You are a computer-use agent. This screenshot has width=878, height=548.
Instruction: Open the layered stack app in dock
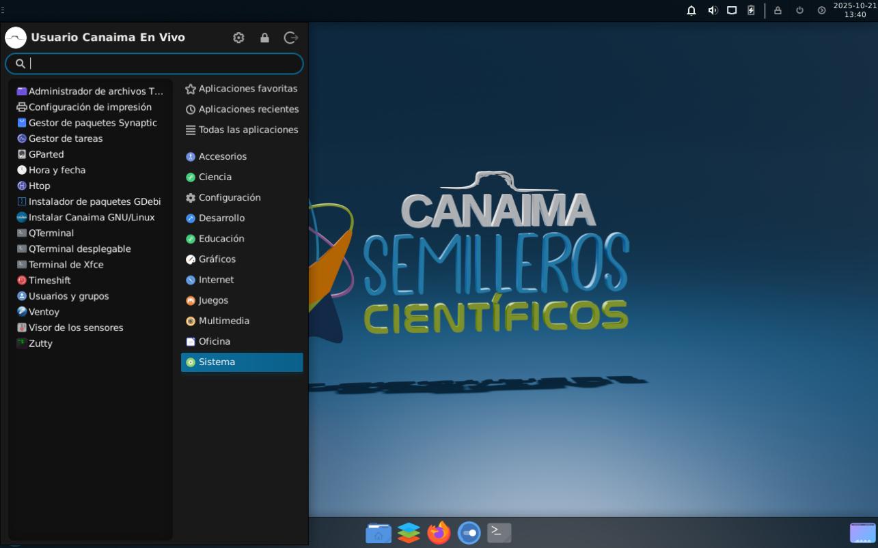coord(409,532)
